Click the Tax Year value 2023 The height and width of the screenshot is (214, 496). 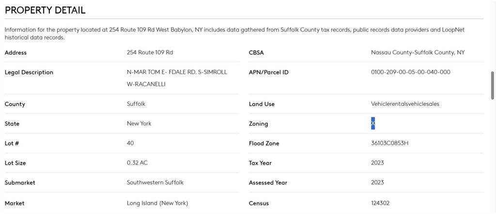click(x=377, y=163)
